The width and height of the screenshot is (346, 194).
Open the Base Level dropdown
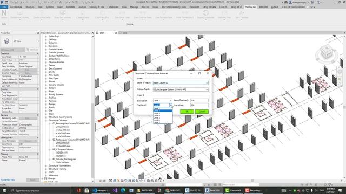tap(162, 101)
